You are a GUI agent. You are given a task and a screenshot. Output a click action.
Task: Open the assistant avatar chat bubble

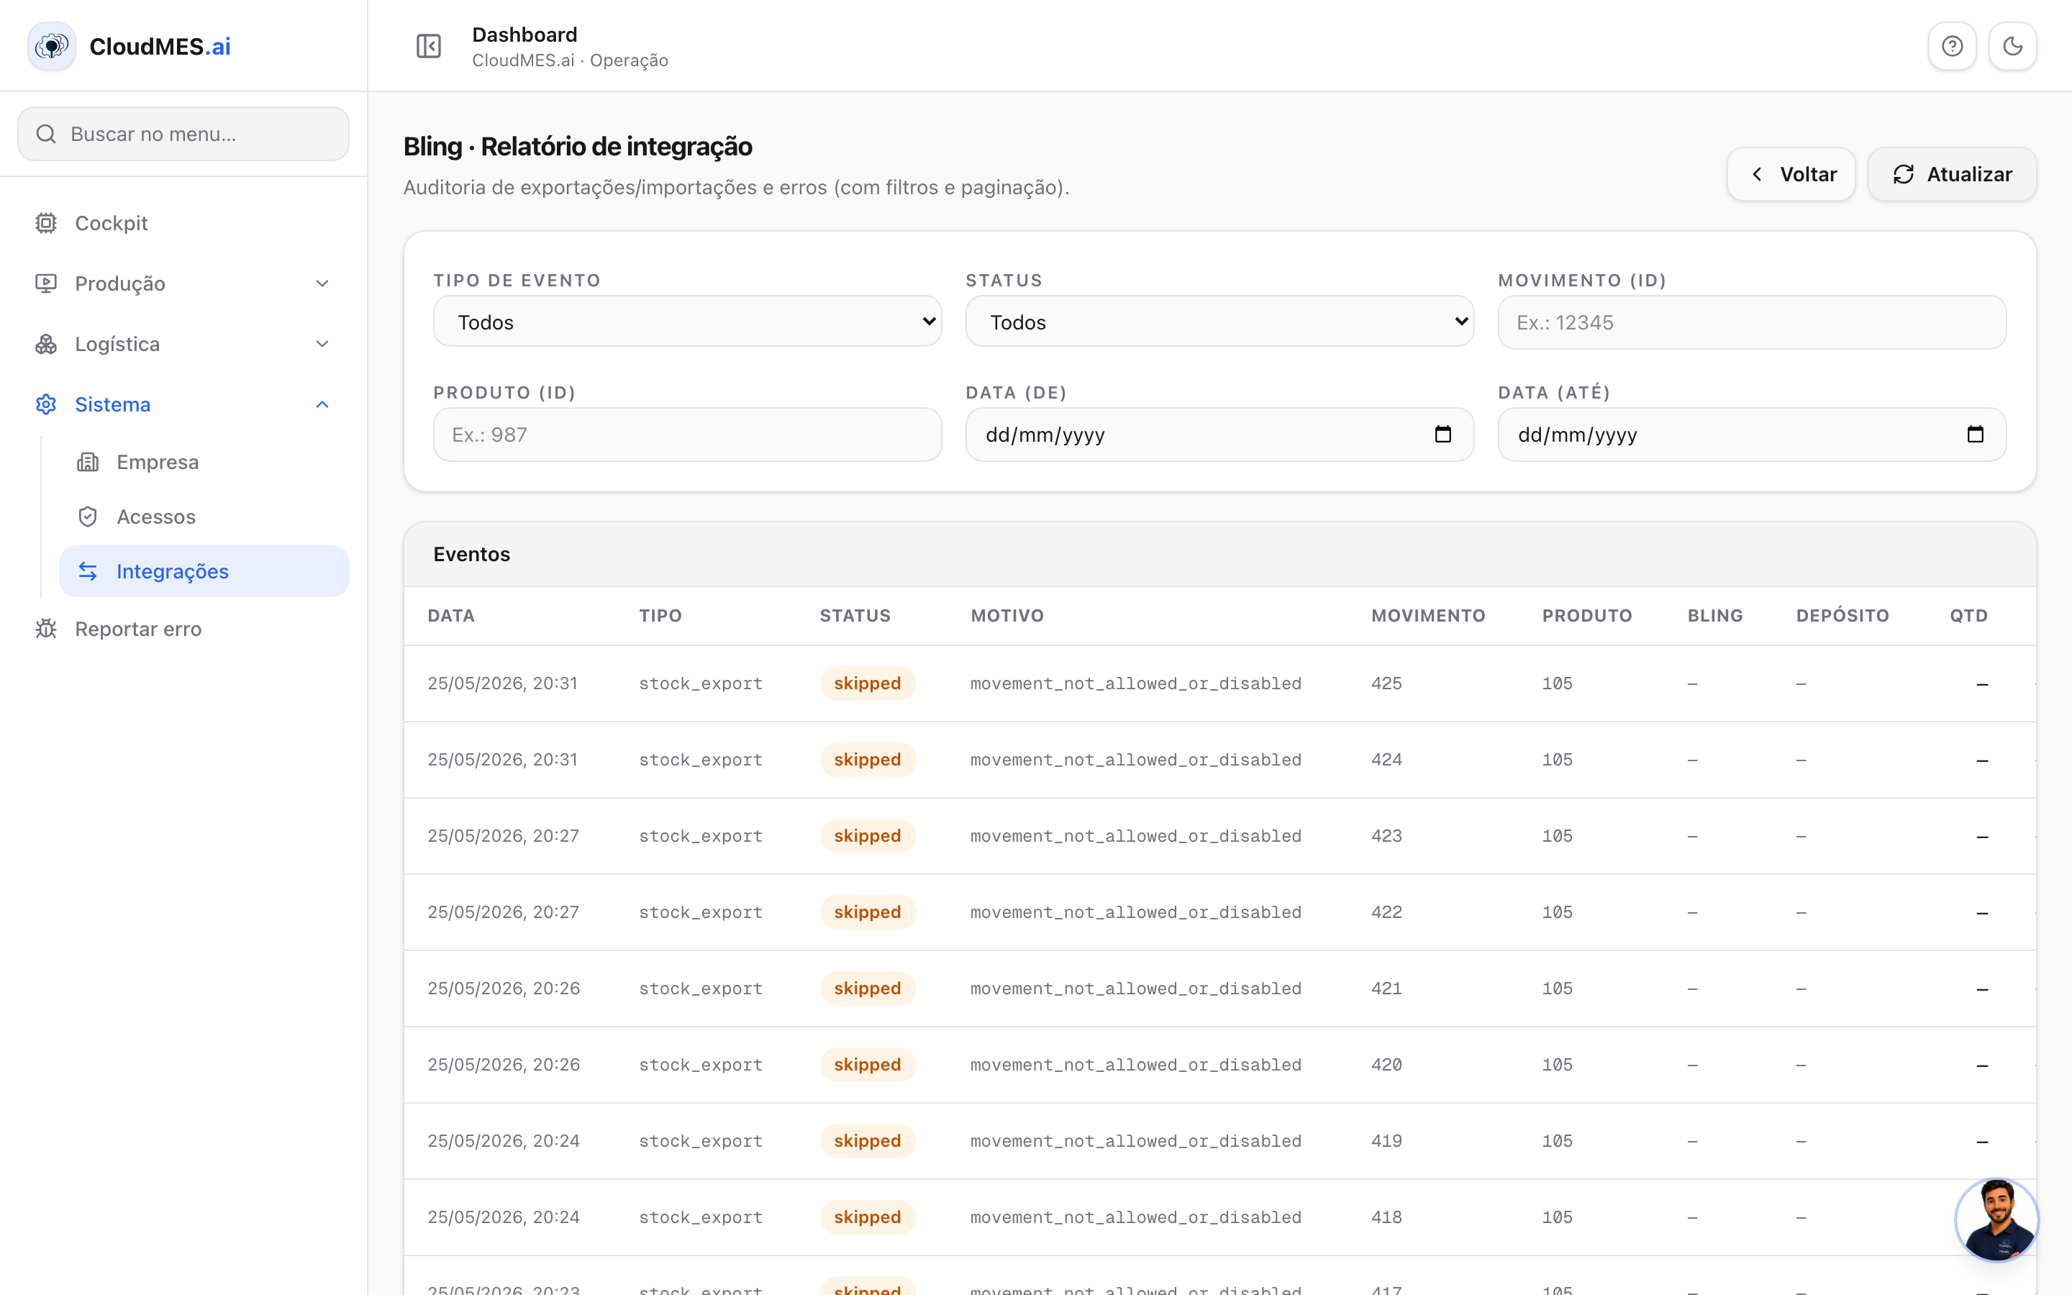coord(1996,1219)
